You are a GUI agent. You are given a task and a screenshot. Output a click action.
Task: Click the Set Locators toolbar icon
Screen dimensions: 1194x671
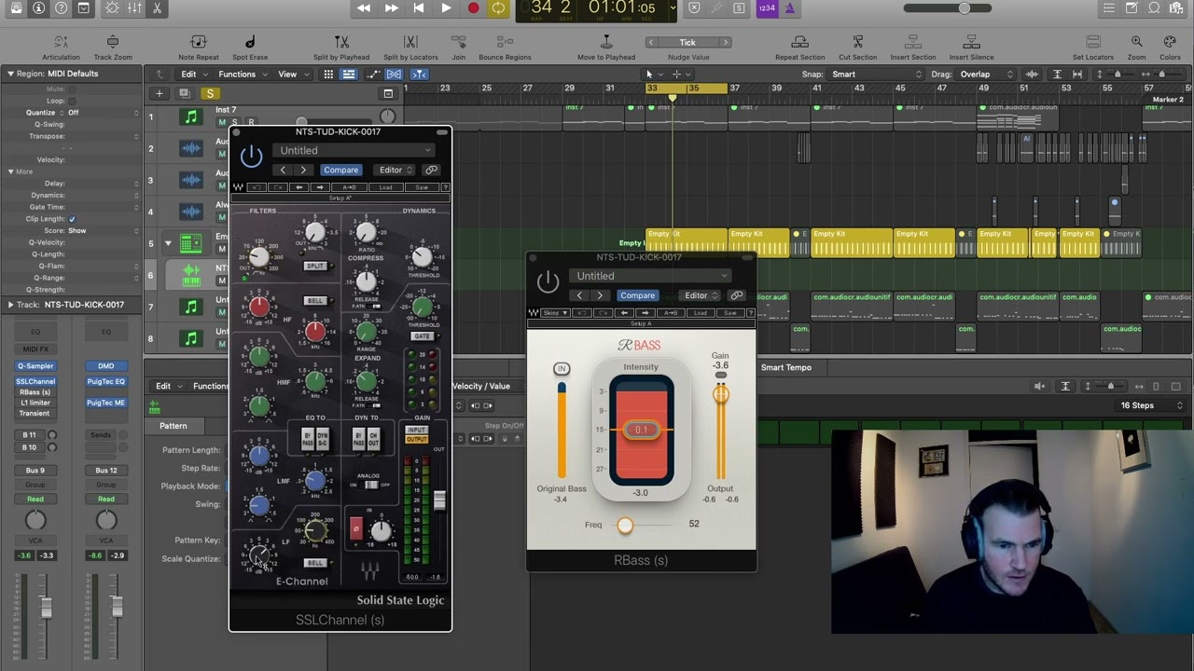coord(1093,42)
